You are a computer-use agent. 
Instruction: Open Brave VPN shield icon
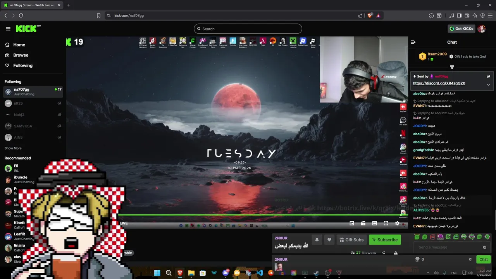coord(482,15)
